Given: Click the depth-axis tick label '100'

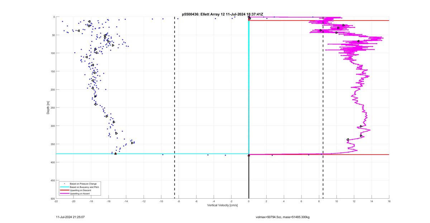Looking at the screenshot, I should [52, 53].
